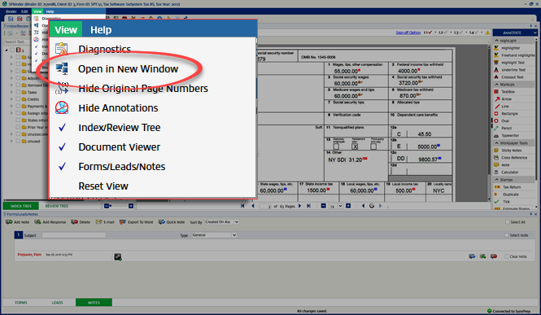Go to previous page in document viewer
The height and width of the screenshot is (315, 541).
pos(253,206)
